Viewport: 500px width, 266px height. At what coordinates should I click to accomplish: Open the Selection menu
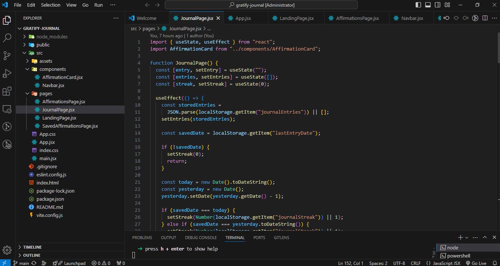click(50, 5)
